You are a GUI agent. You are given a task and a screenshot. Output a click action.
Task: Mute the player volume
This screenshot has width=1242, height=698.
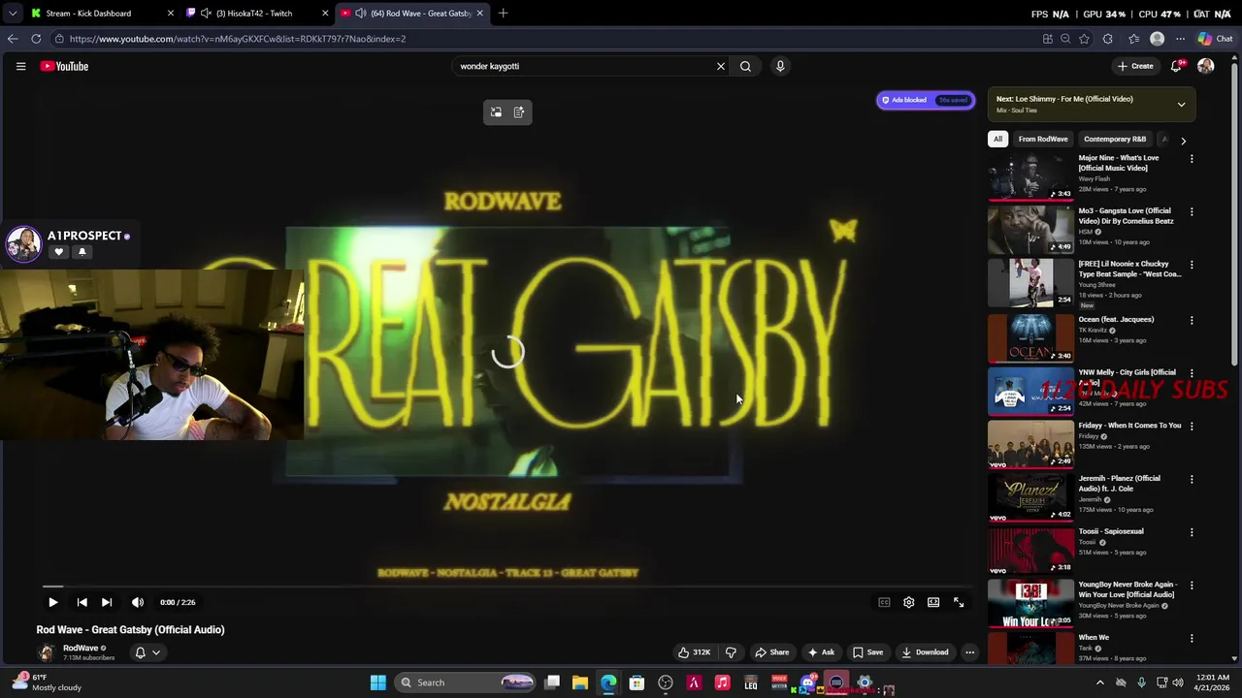[x=138, y=602]
